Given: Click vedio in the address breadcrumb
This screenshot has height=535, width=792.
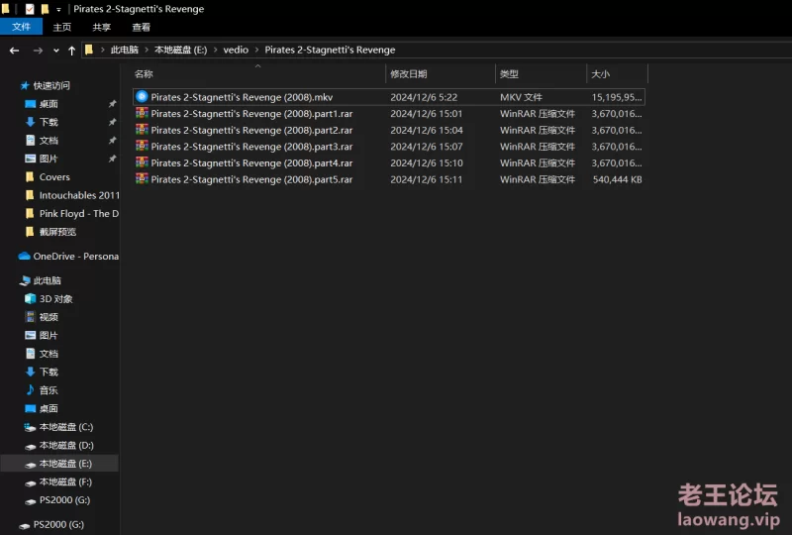Looking at the screenshot, I should [x=236, y=50].
